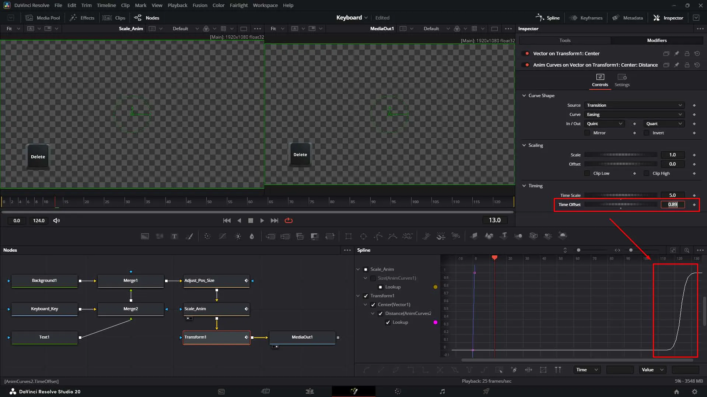The height and width of the screenshot is (397, 707).
Task: Click the Play forward button
Action: (x=262, y=220)
